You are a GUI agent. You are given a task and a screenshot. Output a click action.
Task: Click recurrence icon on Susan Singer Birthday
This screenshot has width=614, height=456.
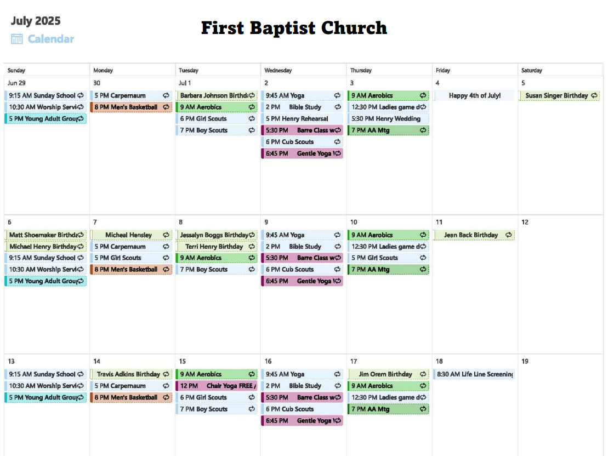pos(594,95)
